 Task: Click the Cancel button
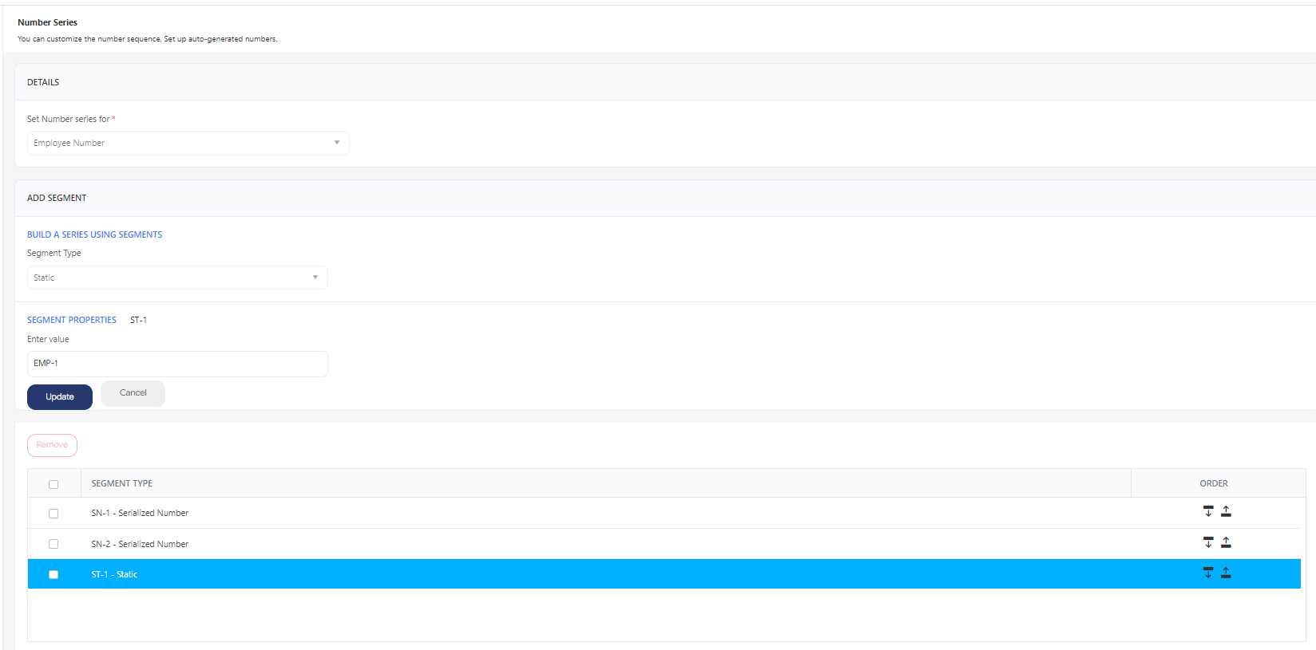(x=133, y=393)
